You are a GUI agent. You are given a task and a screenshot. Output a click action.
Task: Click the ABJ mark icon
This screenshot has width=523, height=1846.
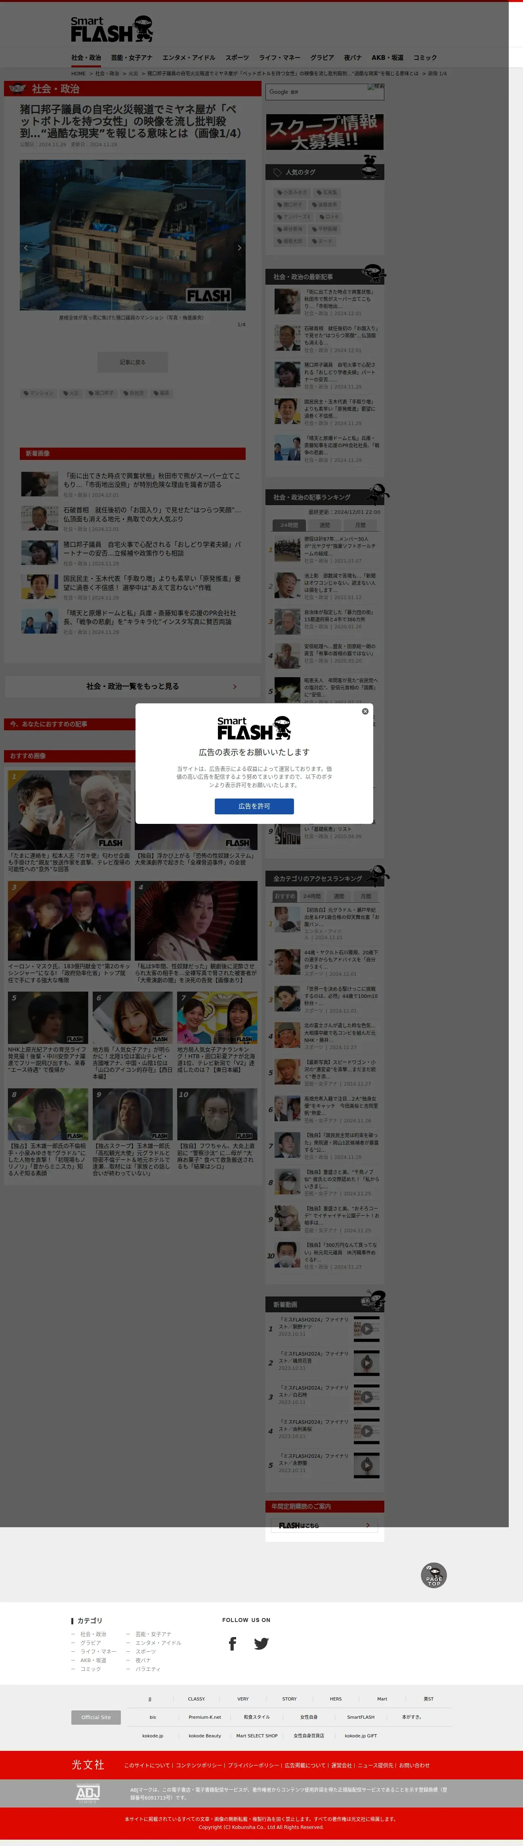(88, 1793)
